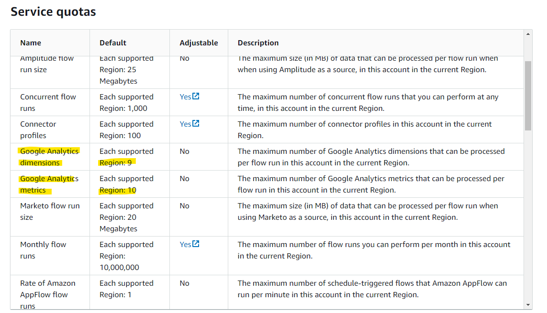Click the Region: 9 default value

[x=115, y=162]
